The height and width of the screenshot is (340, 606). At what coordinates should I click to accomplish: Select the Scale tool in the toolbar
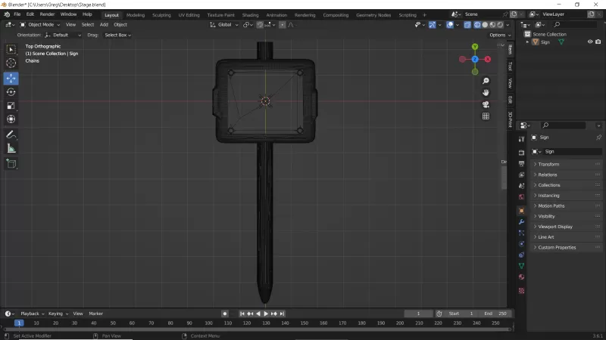click(11, 105)
